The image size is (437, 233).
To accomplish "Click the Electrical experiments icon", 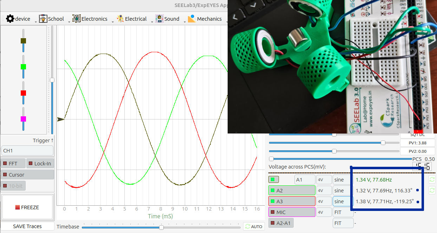I will click(x=120, y=19).
